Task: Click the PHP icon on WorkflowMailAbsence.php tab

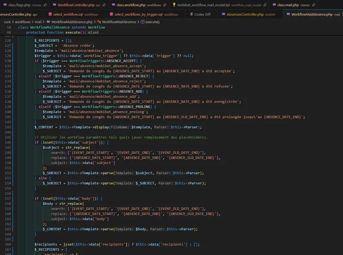Action: tap(288, 14)
